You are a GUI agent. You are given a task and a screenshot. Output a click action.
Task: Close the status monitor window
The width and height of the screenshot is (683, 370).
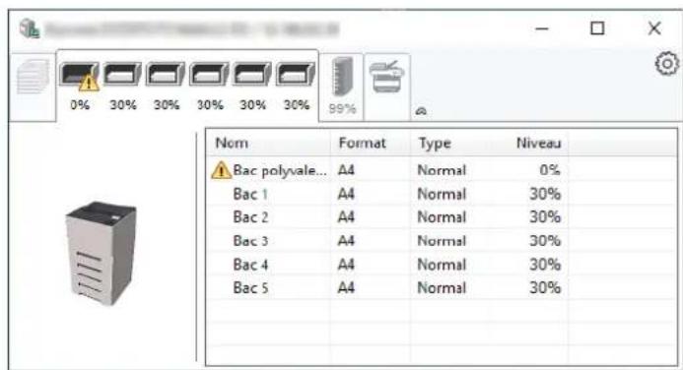(x=654, y=29)
